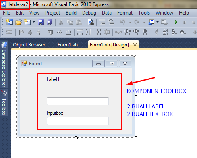Click the Add New Item icon
Viewport: 197px width, 158px height.
point(27,22)
